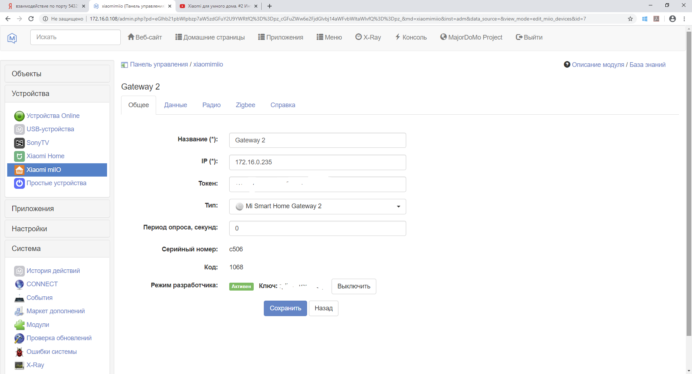The height and width of the screenshot is (374, 692).
Task: Expand the Объекты sidebar section
Action: pos(57,74)
